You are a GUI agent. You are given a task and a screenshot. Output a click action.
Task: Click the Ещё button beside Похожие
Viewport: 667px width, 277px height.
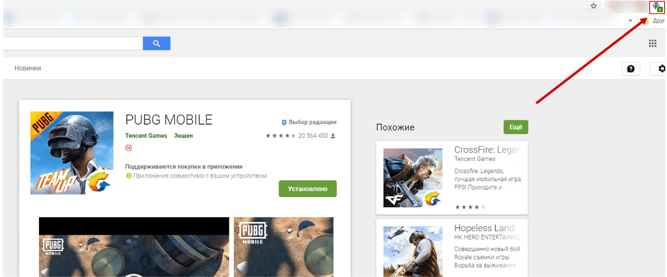pos(516,127)
